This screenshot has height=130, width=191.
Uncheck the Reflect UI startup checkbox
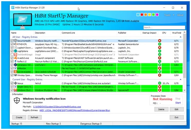(12, 61)
